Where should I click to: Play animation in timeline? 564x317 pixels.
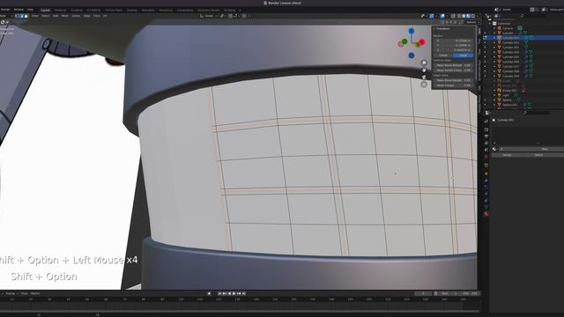point(234,293)
